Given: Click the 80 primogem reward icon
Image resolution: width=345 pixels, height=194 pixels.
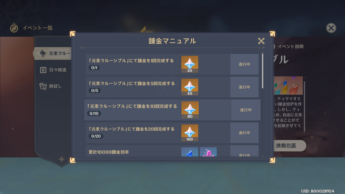Looking at the screenshot, I should pyautogui.click(x=190, y=110).
